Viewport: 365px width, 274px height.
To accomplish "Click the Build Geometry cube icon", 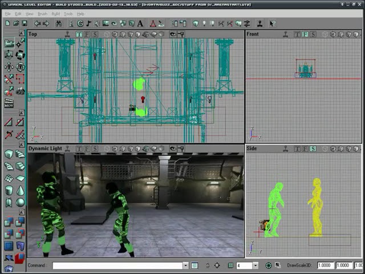I will (x=196, y=23).
